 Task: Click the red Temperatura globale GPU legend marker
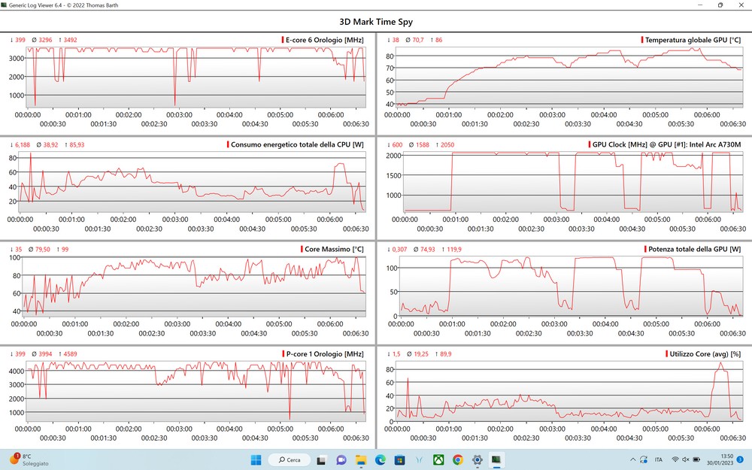click(x=642, y=39)
